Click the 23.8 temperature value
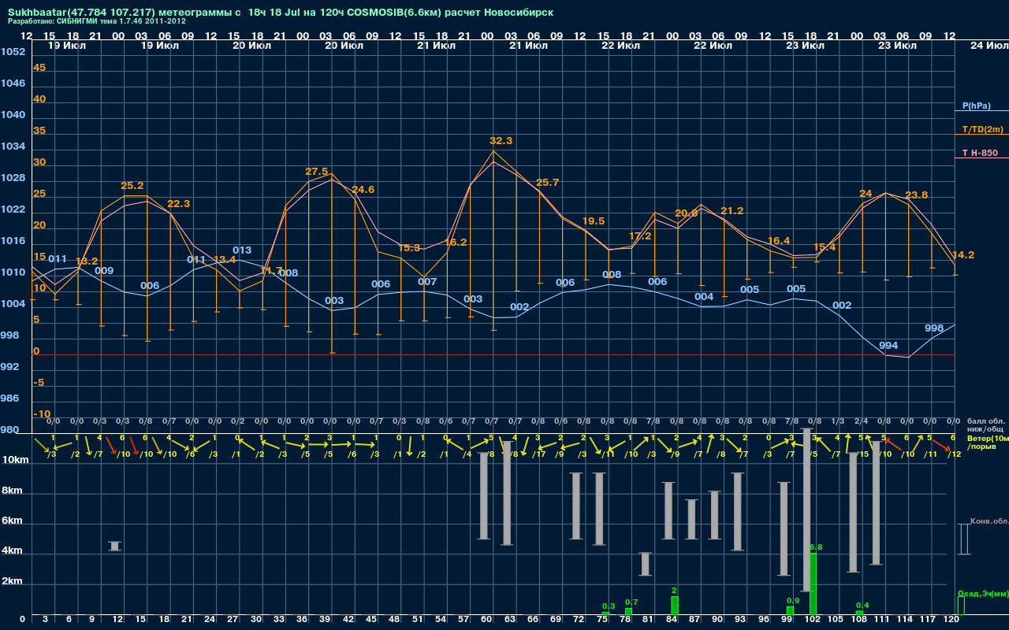 917,195
